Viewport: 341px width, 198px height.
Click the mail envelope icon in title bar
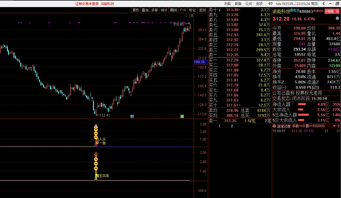pos(270,4)
